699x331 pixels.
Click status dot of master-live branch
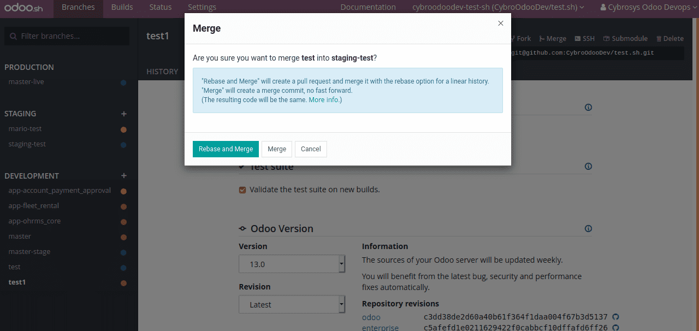click(123, 82)
